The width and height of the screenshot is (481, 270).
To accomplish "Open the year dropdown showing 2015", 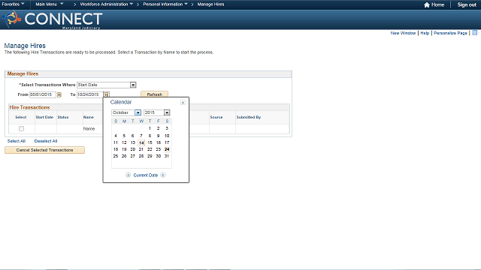I will 156,112.
